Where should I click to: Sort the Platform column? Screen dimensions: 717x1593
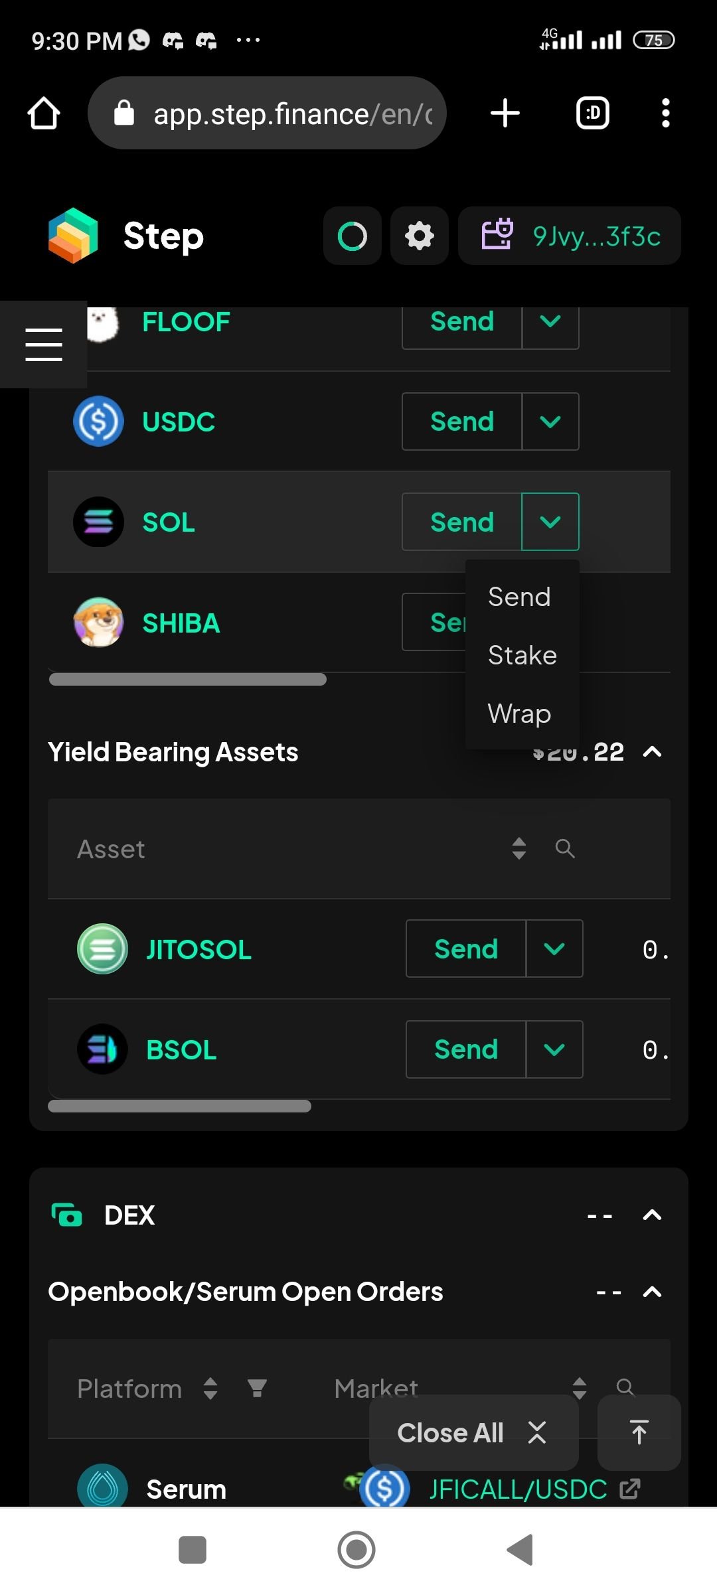pos(210,1388)
